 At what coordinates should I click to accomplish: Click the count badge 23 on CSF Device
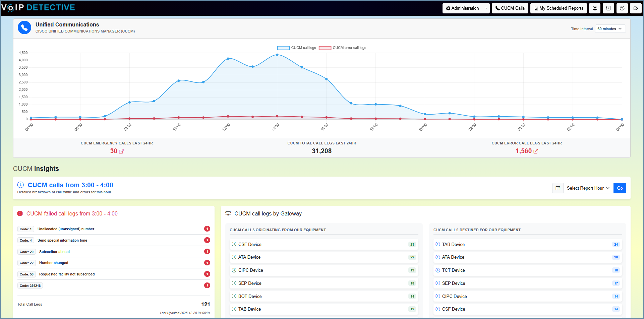pos(412,244)
